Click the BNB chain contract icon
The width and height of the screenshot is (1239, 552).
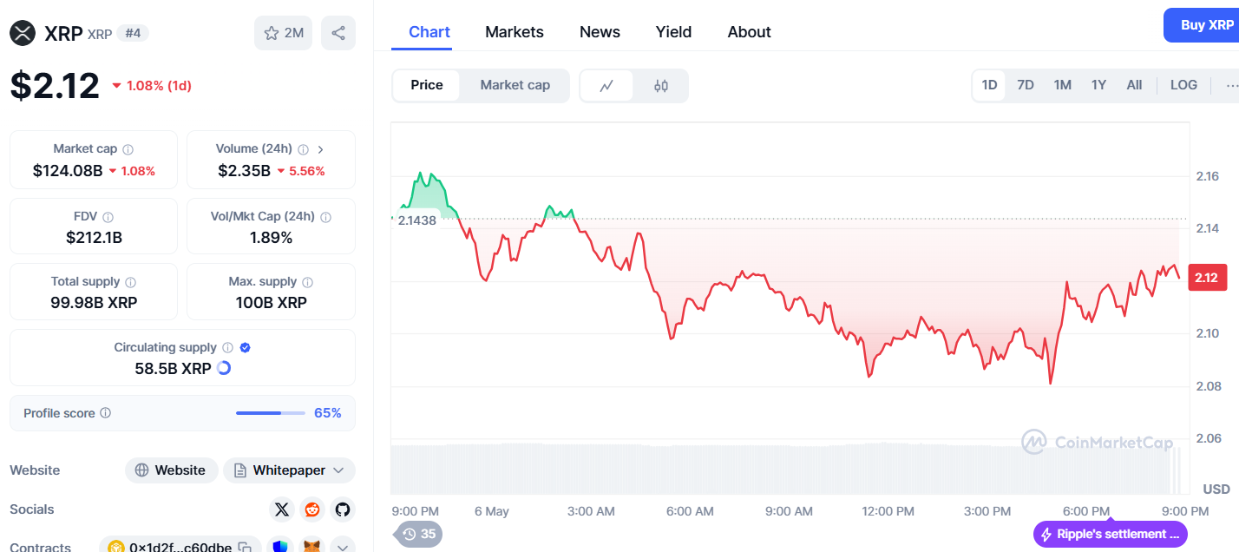coord(116,548)
